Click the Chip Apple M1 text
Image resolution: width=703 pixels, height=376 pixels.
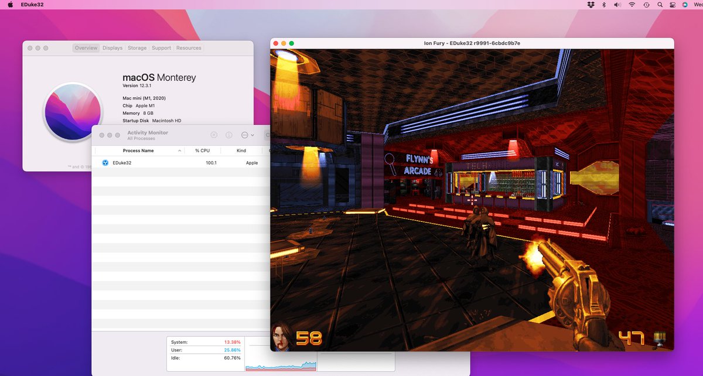pyautogui.click(x=139, y=105)
